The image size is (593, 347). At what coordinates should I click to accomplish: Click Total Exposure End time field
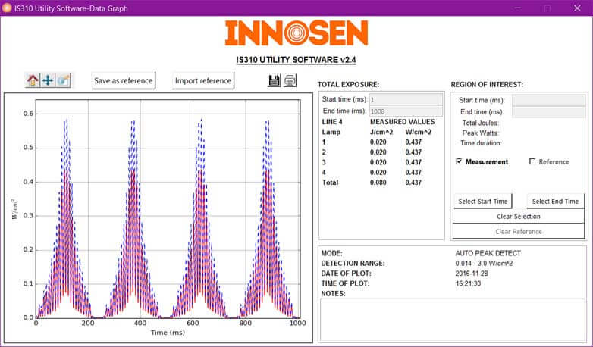click(406, 111)
